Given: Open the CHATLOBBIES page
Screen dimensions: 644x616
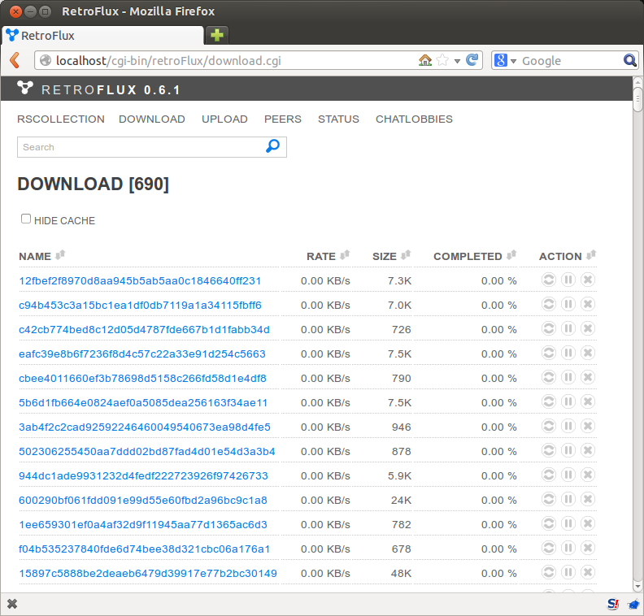Looking at the screenshot, I should (x=414, y=119).
